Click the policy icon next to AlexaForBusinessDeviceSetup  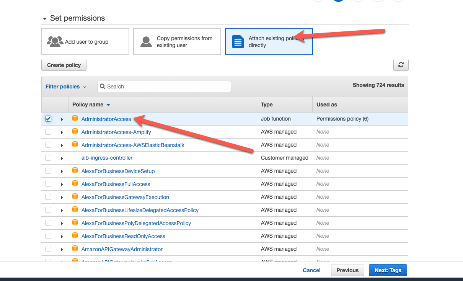75,170
